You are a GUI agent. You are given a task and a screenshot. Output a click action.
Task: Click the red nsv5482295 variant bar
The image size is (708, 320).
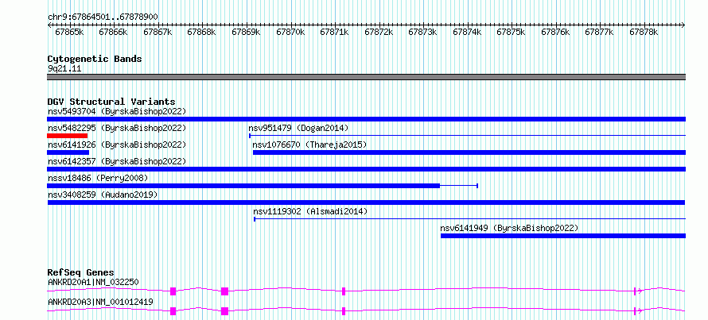[68, 136]
